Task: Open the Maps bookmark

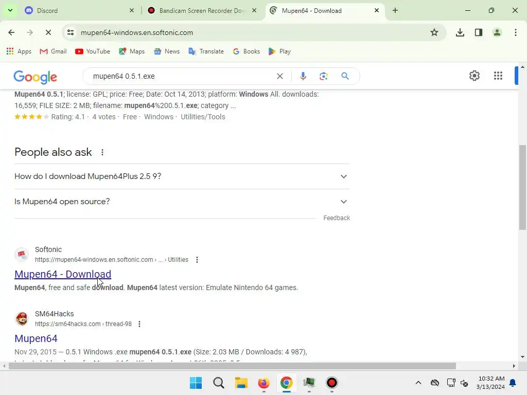Action: point(132,51)
